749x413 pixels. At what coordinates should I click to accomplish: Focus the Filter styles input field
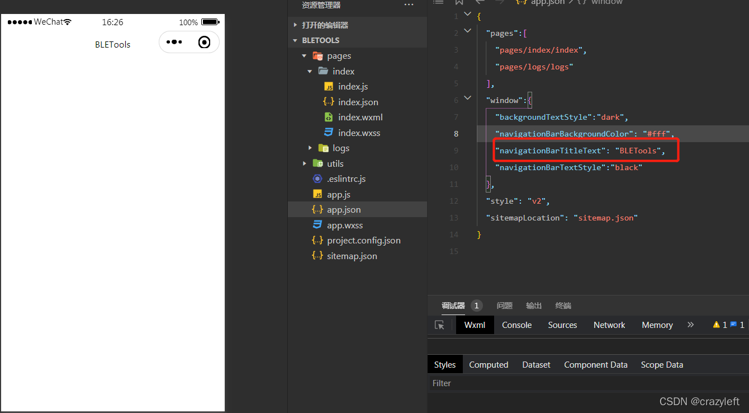click(x=588, y=383)
